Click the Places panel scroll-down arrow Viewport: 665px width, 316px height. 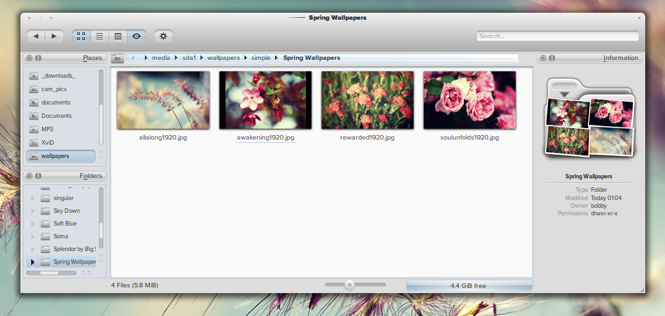[101, 157]
